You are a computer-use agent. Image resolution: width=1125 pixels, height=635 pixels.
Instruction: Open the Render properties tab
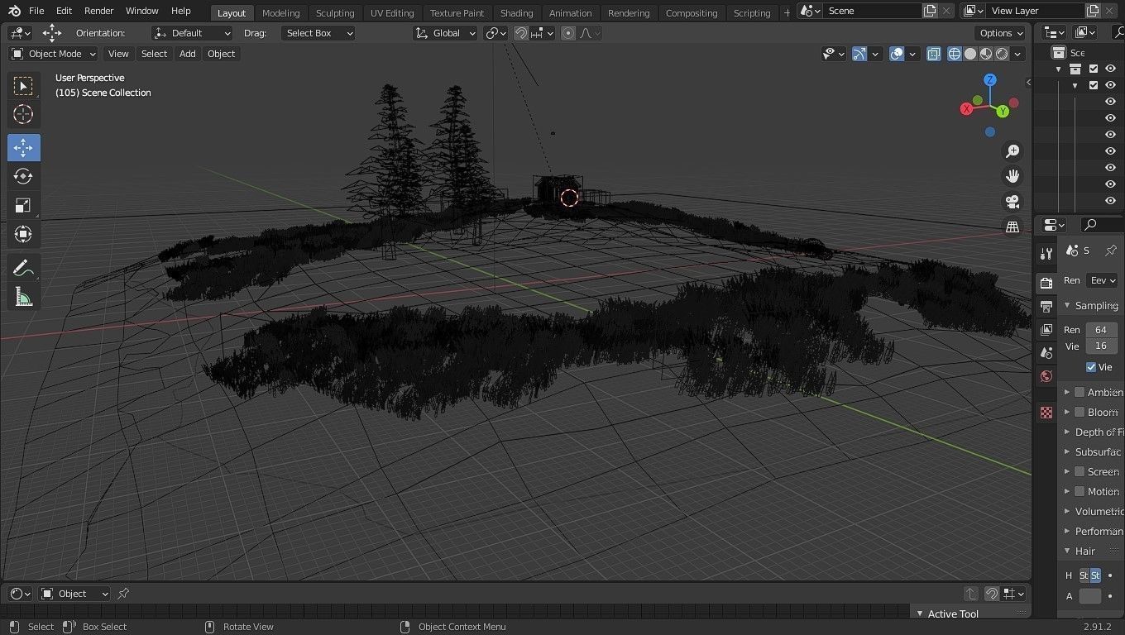(1046, 284)
